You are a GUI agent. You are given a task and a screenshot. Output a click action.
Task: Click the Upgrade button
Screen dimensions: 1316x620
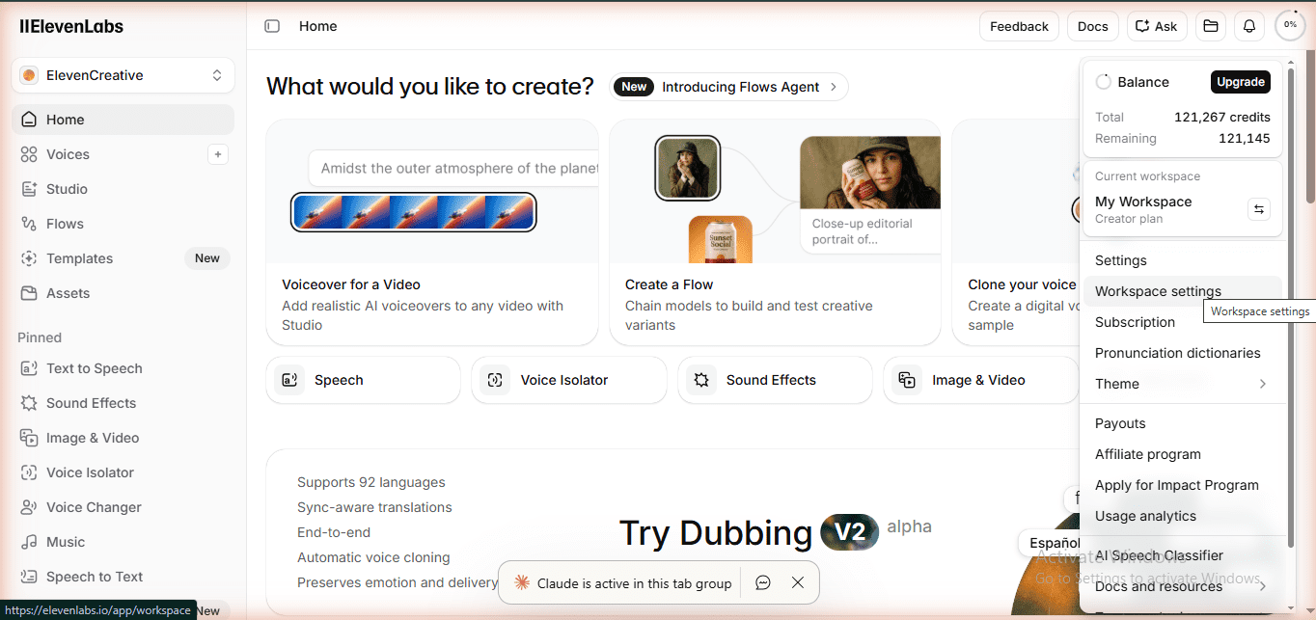point(1241,82)
